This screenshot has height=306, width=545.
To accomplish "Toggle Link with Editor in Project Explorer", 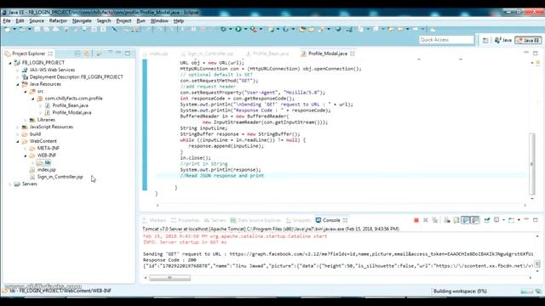I will coord(87,54).
